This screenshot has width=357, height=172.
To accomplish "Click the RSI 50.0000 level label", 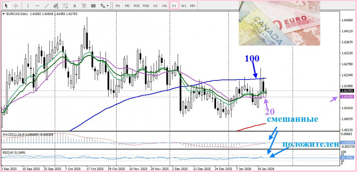I will 347,157.
